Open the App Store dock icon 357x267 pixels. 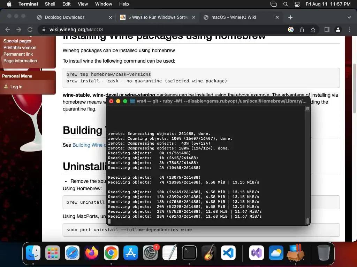(x=131, y=253)
